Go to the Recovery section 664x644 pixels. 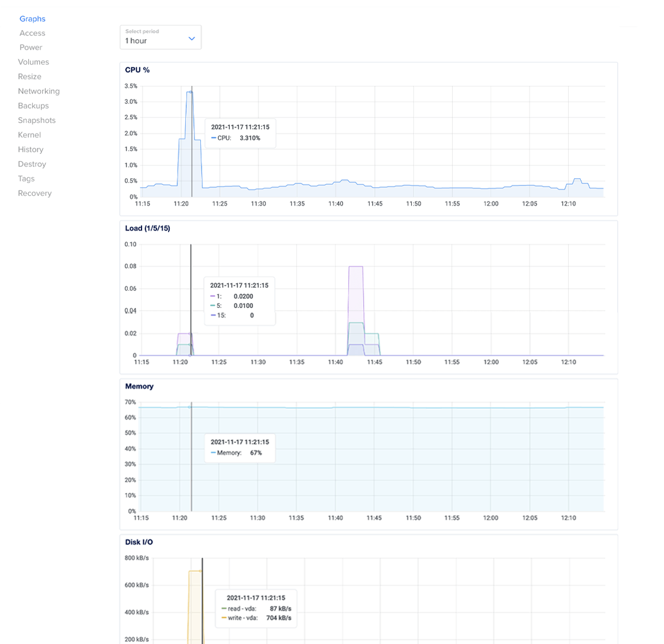pyautogui.click(x=35, y=193)
